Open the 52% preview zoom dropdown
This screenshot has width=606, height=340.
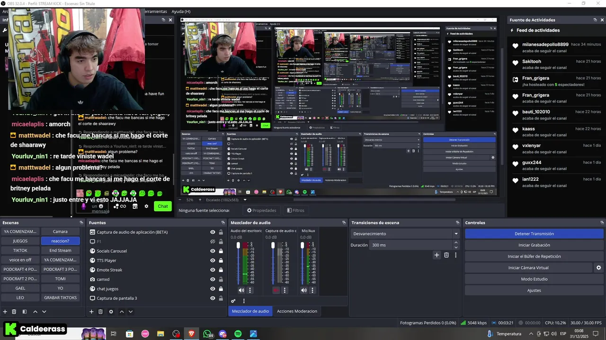click(x=190, y=200)
